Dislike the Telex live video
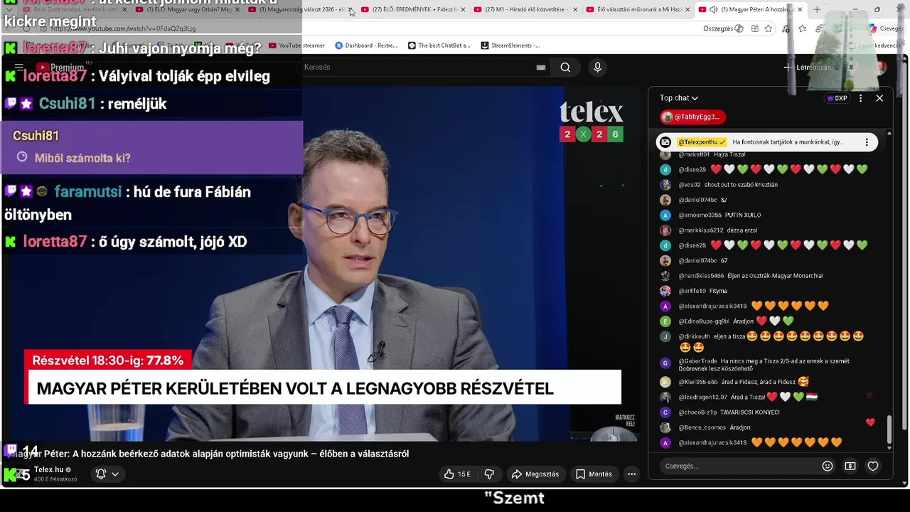Screen dimensions: 910x512 (x=489, y=474)
